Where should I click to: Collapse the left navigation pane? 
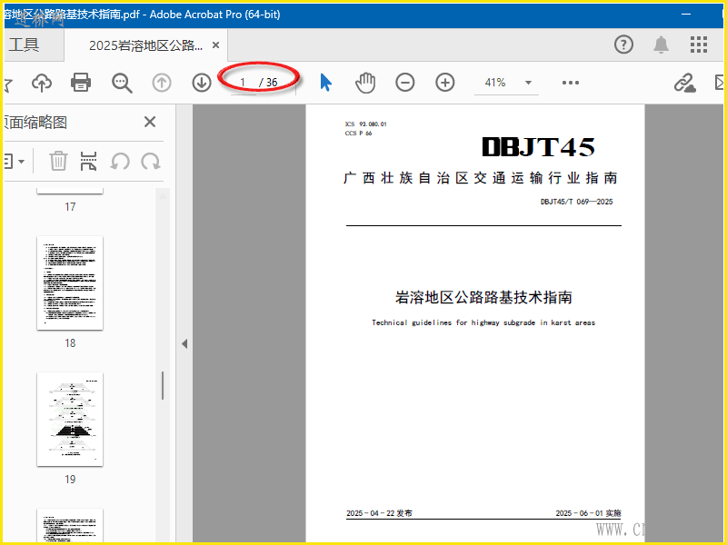[184, 344]
